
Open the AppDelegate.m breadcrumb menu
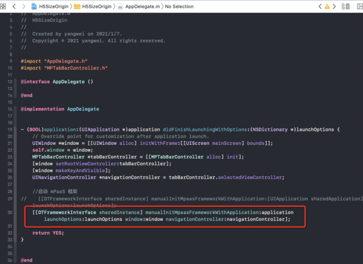(x=142, y=6)
